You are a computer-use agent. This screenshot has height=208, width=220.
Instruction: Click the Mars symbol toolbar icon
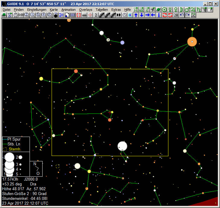188,10
